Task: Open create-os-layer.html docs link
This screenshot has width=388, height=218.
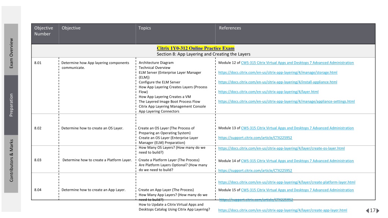Action: [282, 148]
